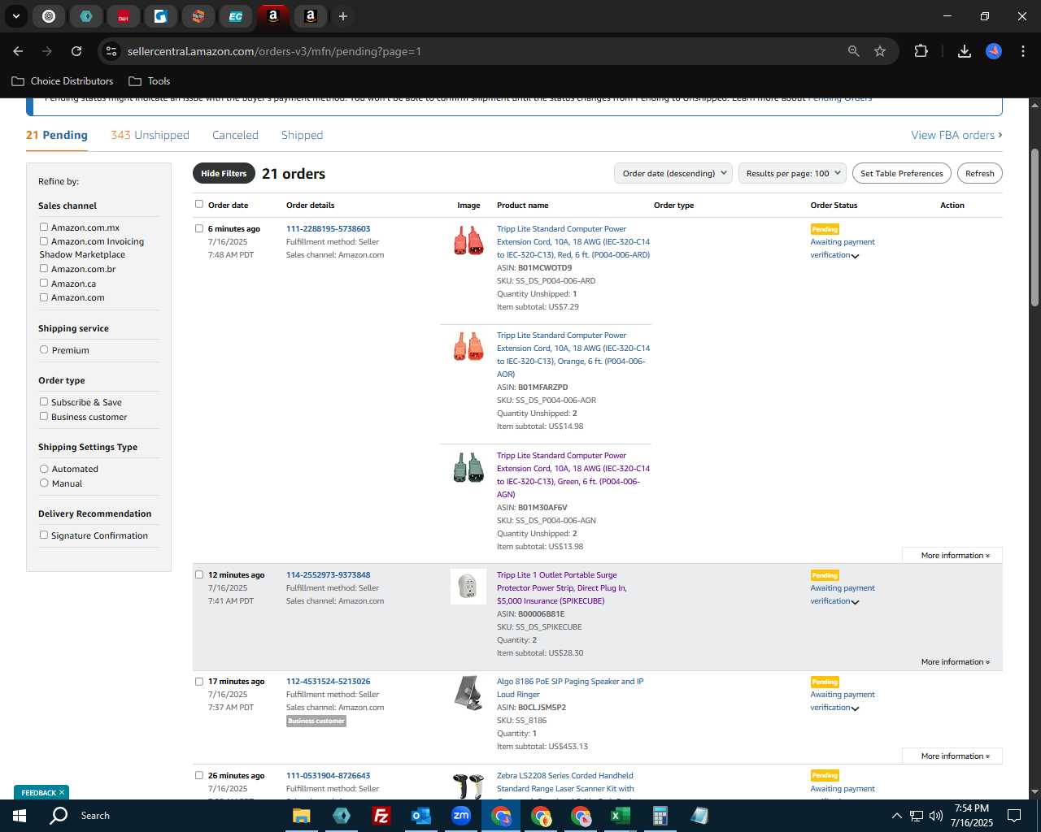Screen dimensions: 1041x832
Task: Open the Chrome profile avatar
Action: click(x=994, y=51)
